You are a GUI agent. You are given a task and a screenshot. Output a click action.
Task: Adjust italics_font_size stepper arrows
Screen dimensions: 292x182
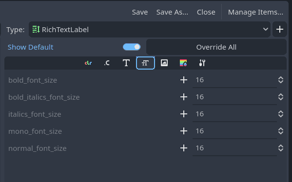[x=281, y=114]
